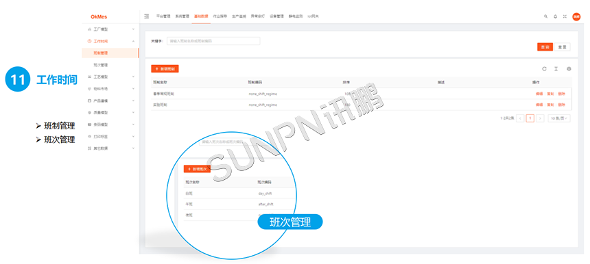Click the OkMes logo
Viewport: 590px width, 264px height.
pos(99,17)
